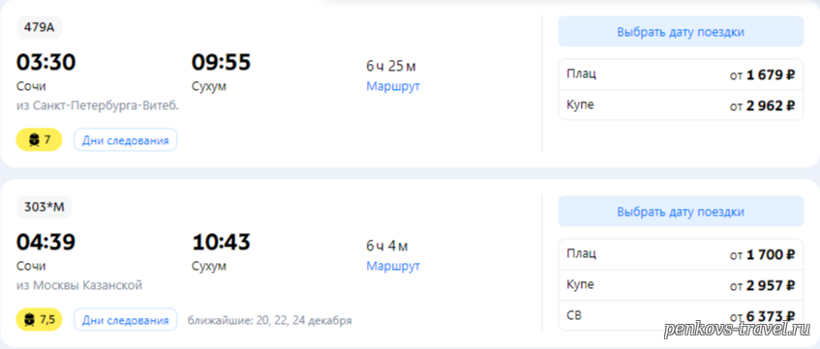This screenshot has height=349, width=820.
Task: Open Дни следования for train 479А
Action: point(126,140)
